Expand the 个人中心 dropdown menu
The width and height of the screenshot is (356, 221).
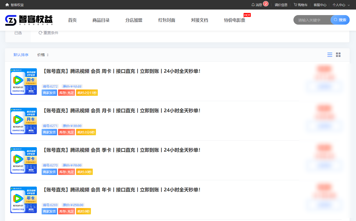point(341,5)
